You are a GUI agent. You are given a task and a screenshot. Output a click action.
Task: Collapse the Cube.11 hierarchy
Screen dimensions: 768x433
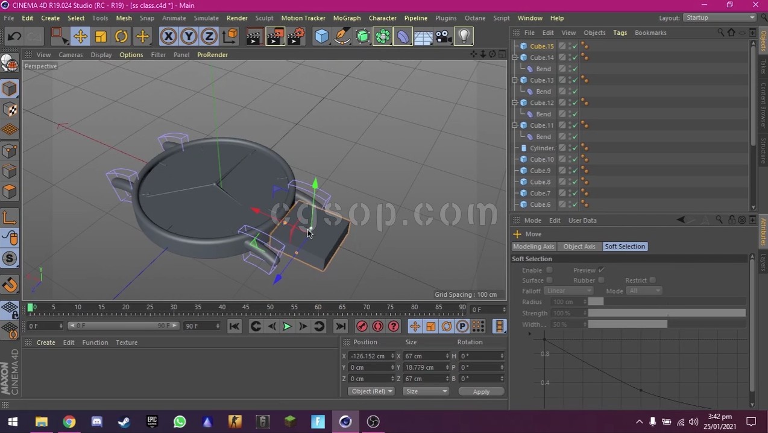pyautogui.click(x=515, y=125)
